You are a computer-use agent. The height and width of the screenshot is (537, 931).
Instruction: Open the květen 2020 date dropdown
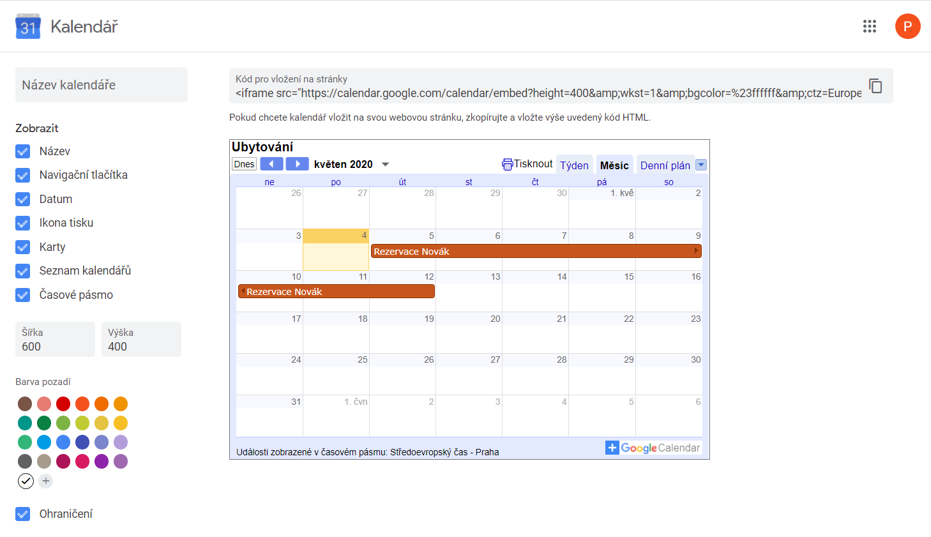pos(385,164)
